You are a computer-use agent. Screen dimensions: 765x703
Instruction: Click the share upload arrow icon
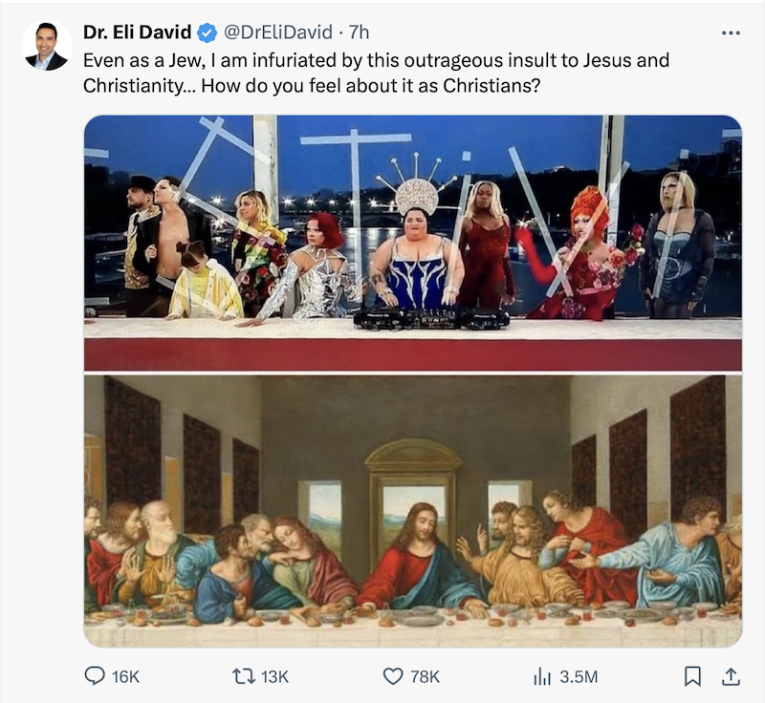pos(731,676)
